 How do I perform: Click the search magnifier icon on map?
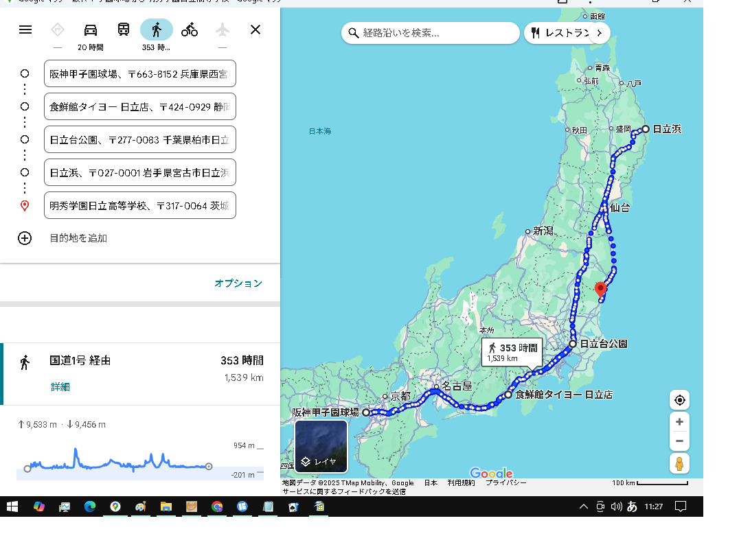pos(354,33)
